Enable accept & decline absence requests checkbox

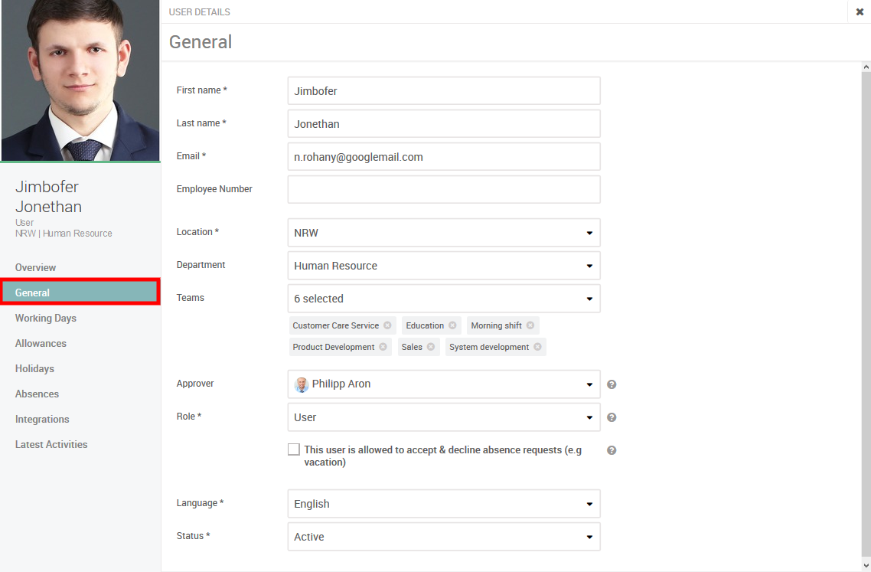click(294, 449)
